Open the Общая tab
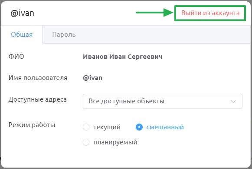The height and width of the screenshot is (169, 252). [x=22, y=35]
